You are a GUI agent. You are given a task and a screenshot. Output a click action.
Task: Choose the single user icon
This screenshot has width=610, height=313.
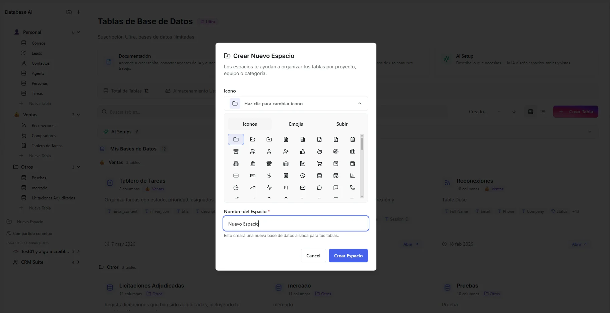point(269,151)
